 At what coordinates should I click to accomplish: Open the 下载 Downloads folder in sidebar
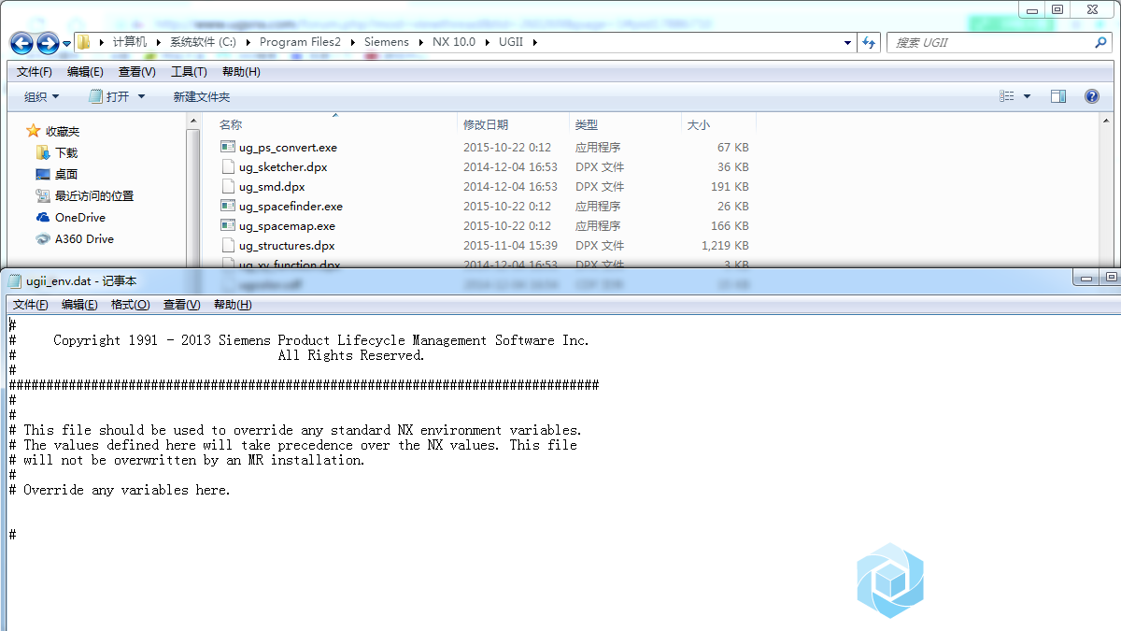[x=57, y=152]
